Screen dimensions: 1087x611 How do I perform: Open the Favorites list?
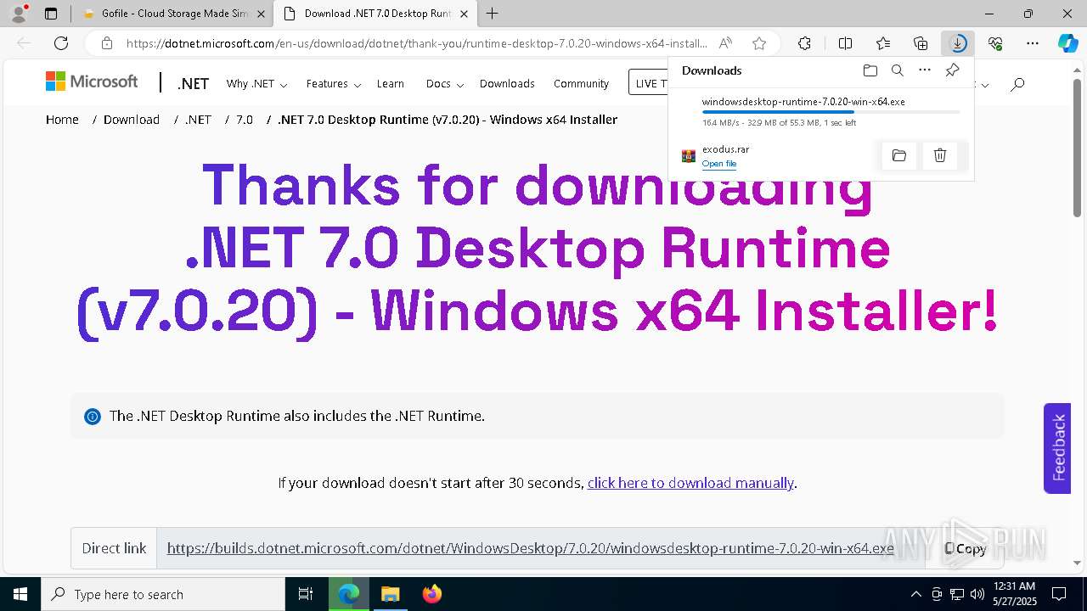tap(883, 43)
